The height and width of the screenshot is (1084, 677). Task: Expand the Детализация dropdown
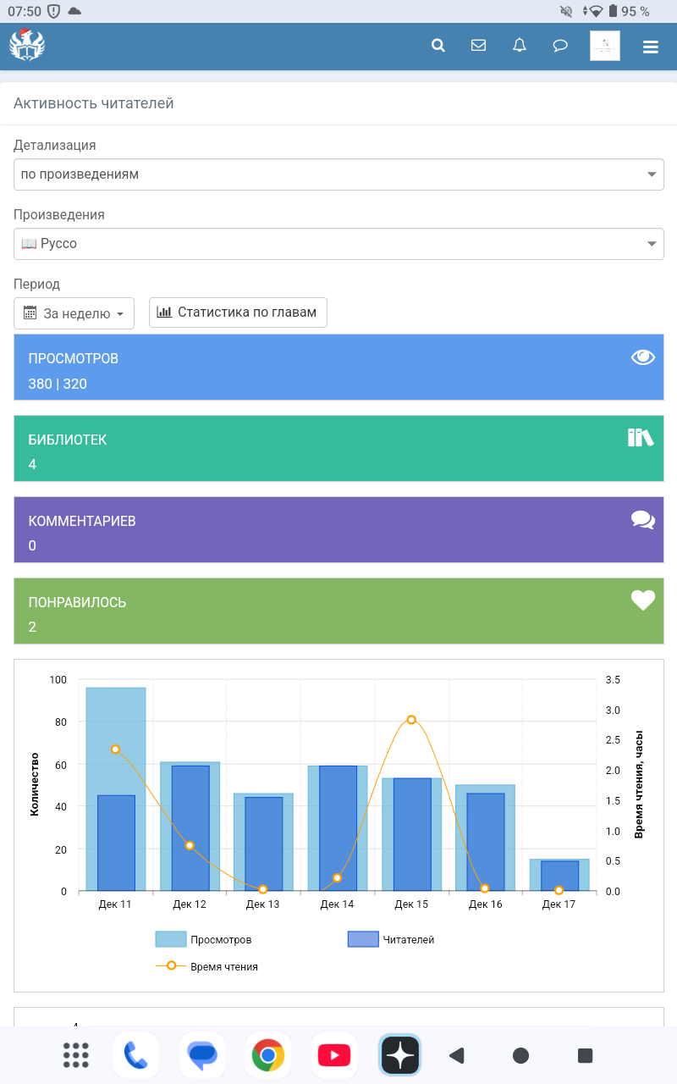[338, 174]
